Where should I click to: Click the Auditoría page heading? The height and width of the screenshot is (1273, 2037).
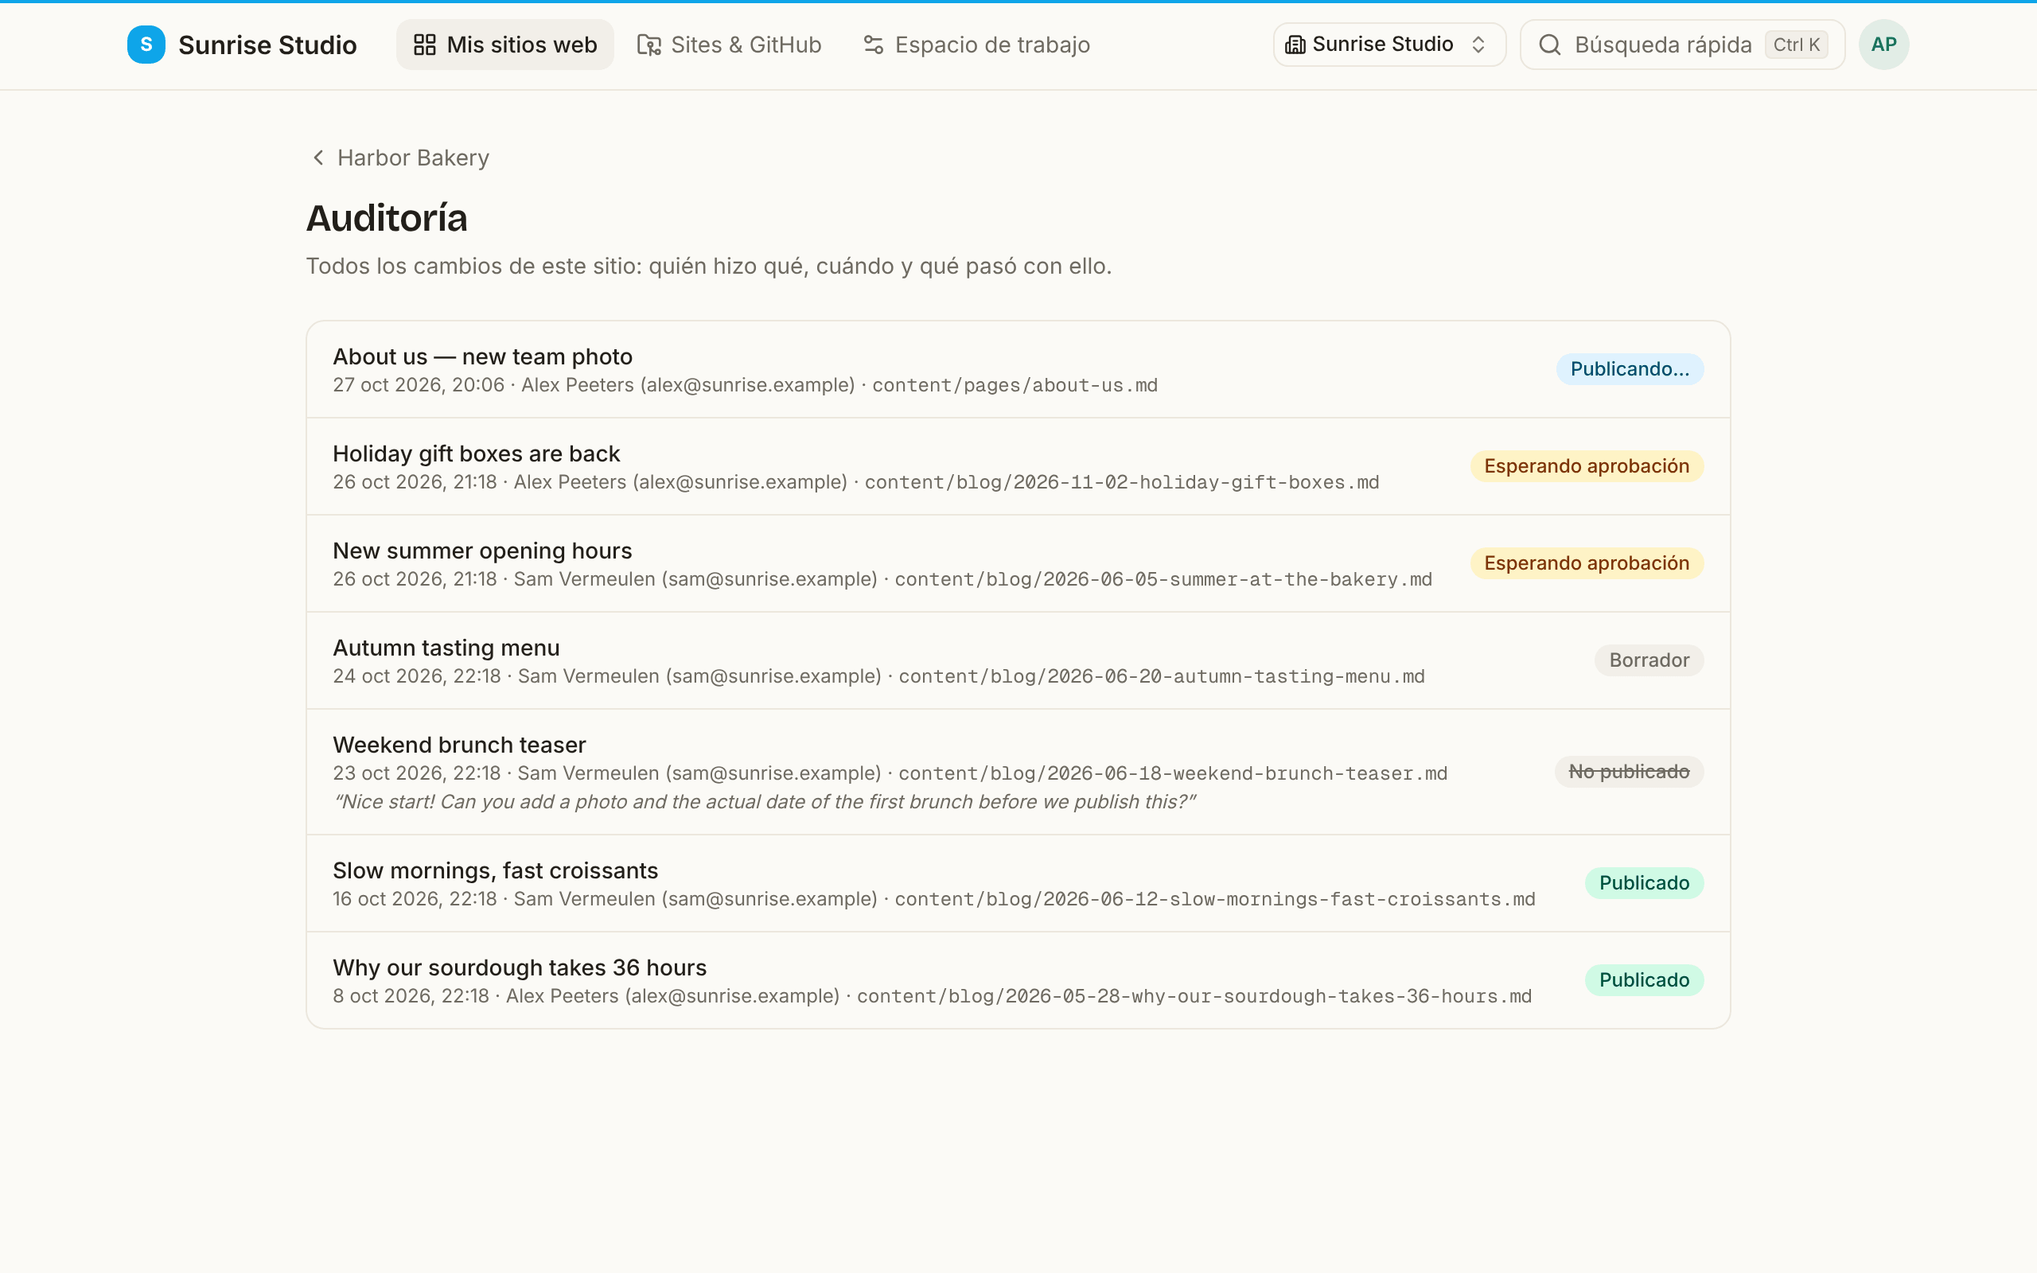click(388, 219)
